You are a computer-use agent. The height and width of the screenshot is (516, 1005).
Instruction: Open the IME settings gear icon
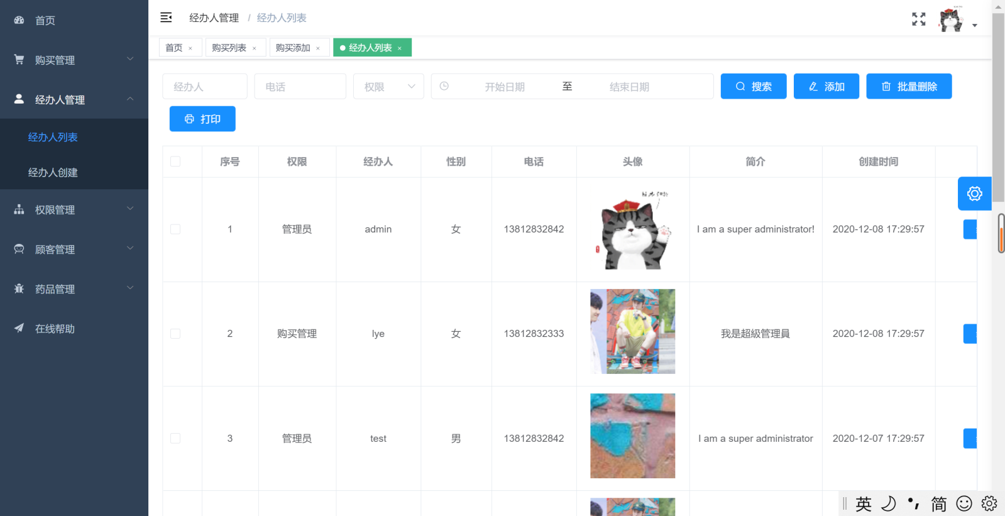[989, 503]
